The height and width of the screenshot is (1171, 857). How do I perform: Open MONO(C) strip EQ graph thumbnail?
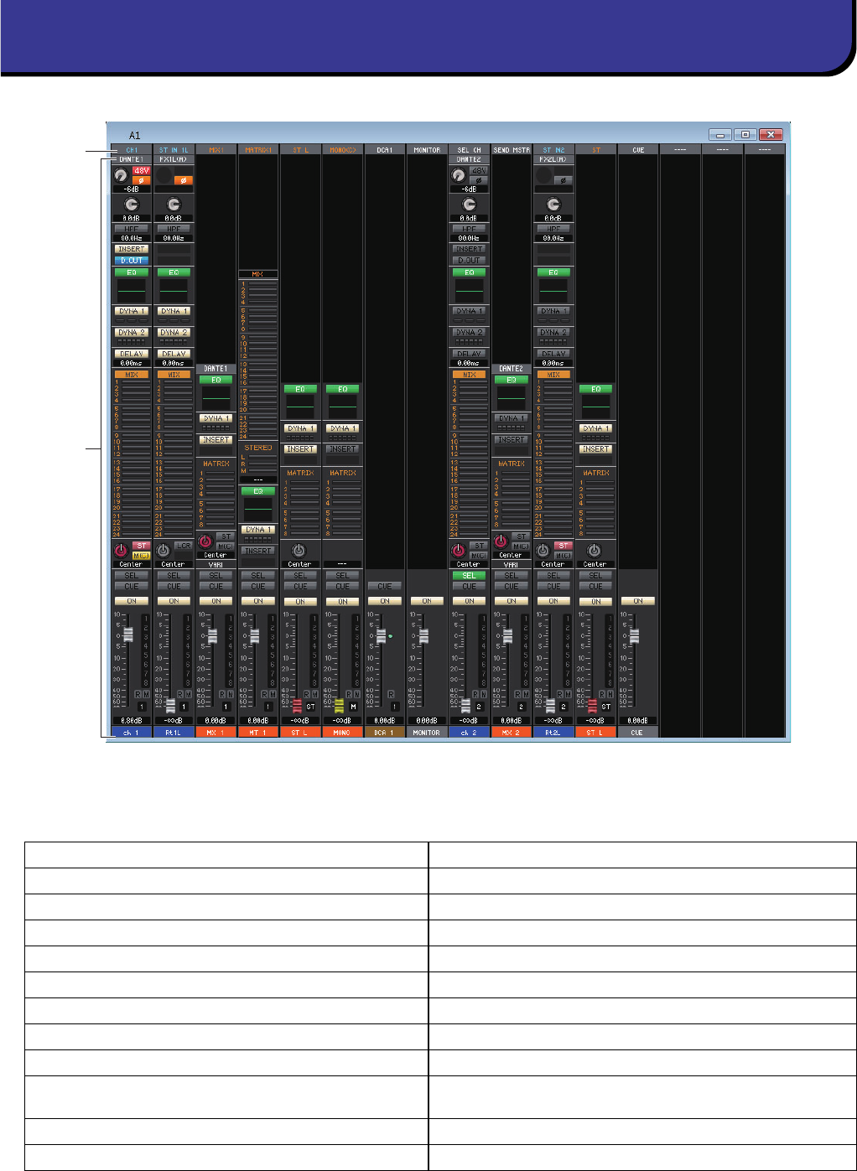342,407
